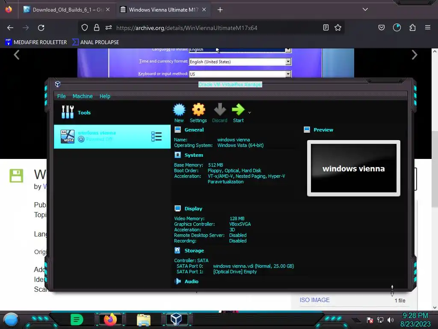
Task: Click the 512 MB base memory value
Action: click(216, 165)
